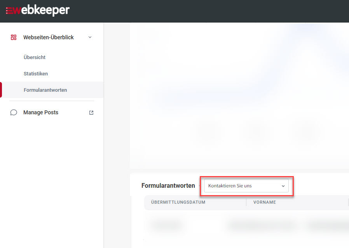Click the Formularantworten section heading
Image resolution: width=349 pixels, height=248 pixels.
168,186
